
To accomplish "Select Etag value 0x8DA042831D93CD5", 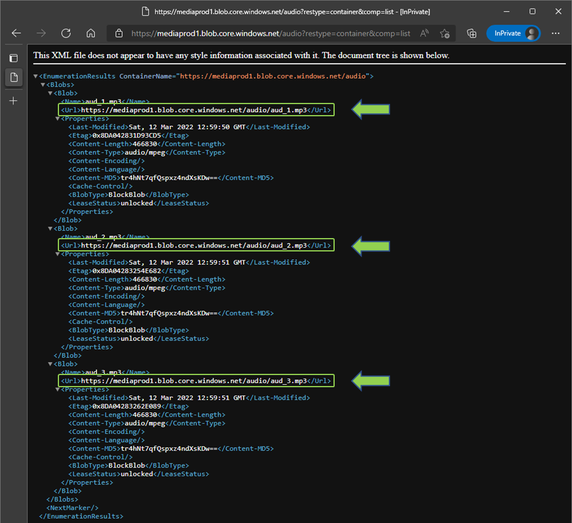I will [127, 135].
